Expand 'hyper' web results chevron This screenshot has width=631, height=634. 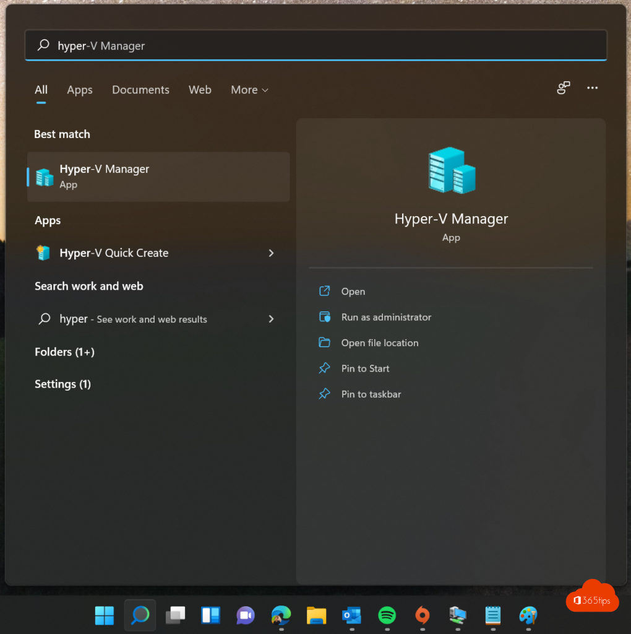pos(271,319)
